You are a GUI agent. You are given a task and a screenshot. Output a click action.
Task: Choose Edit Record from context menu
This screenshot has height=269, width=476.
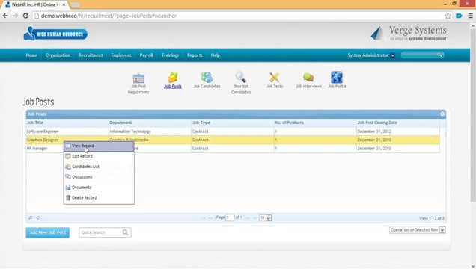[99, 156]
